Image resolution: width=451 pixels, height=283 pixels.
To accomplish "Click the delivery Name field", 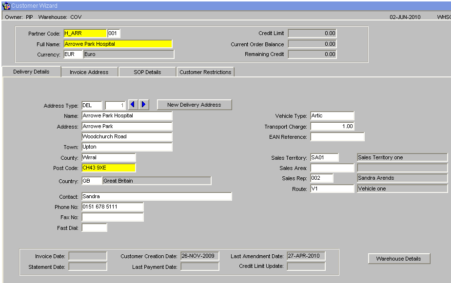I will click(x=127, y=116).
